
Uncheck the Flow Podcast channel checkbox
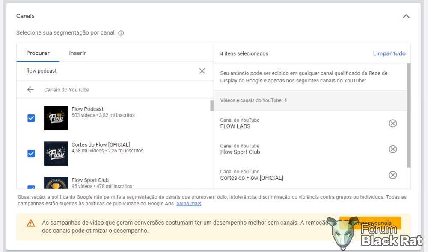[x=31, y=118]
